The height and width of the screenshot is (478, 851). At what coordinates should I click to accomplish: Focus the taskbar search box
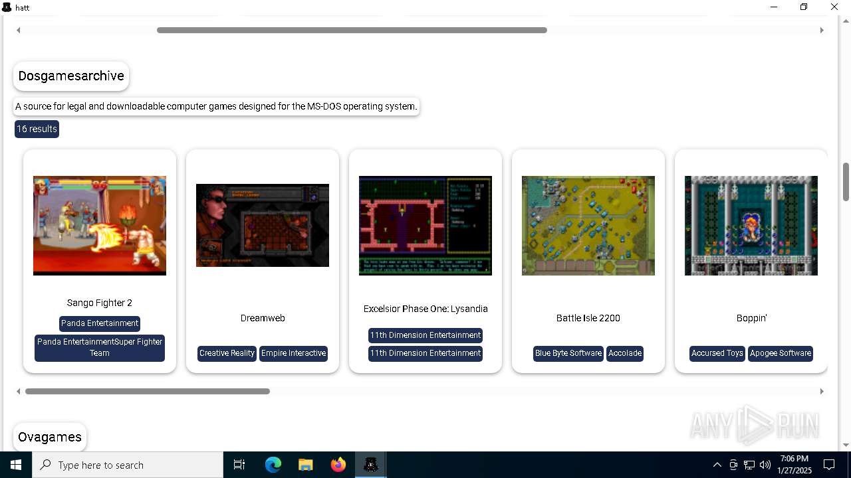(x=128, y=465)
